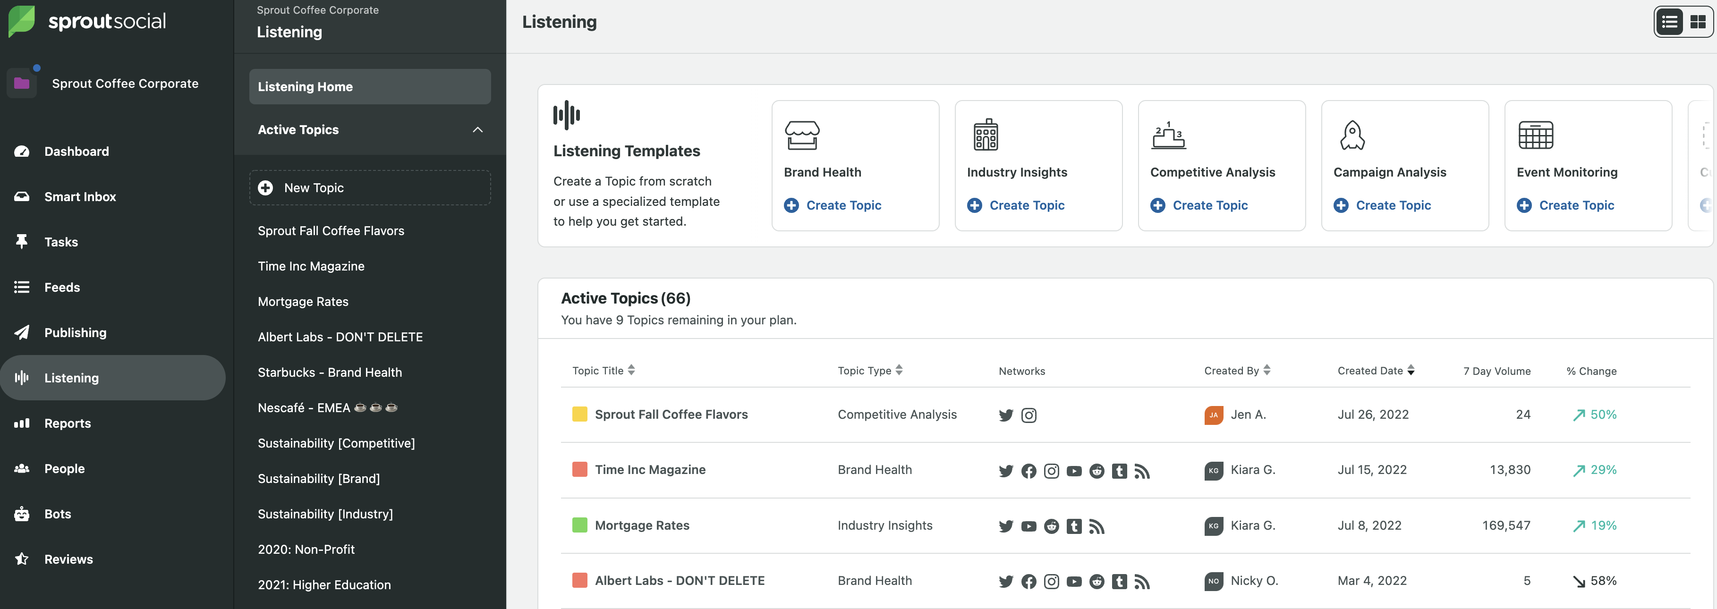Viewport: 1717px width, 609px height.
Task: Click the Competitive Analysis podium icon
Action: pos(1168,135)
